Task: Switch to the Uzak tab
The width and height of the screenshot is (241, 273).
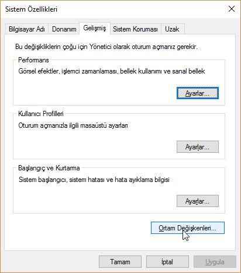Action: pos(172,29)
